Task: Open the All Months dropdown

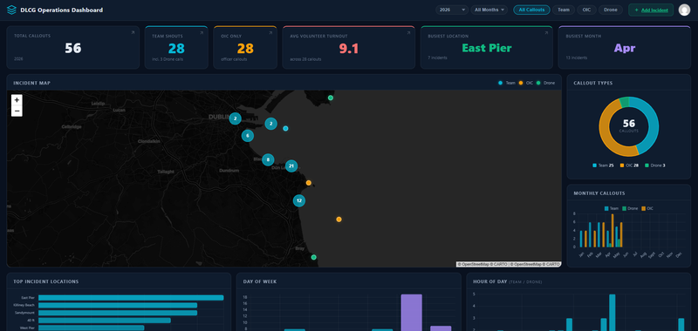Action: (x=489, y=10)
